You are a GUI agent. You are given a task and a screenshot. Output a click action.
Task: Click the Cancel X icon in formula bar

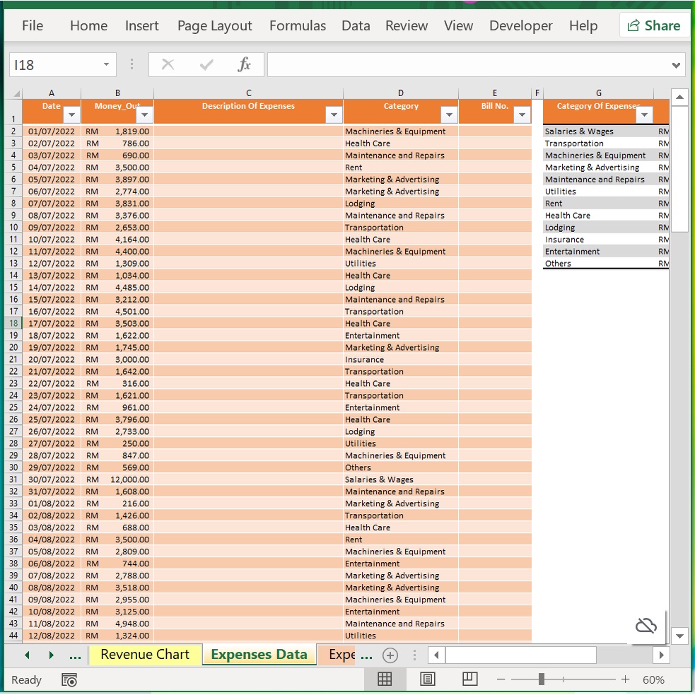(x=168, y=65)
